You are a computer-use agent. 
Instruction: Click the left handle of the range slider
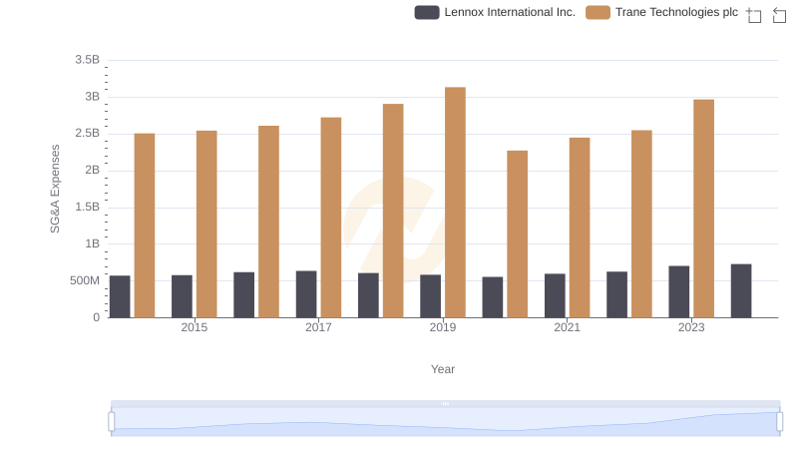tap(112, 421)
